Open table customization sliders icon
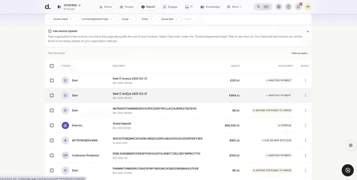This screenshot has width=357, height=180. [x=351, y=145]
